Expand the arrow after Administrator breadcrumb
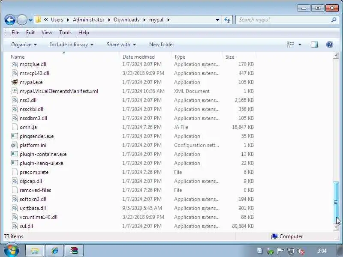The image size is (343, 257). click(x=109, y=20)
